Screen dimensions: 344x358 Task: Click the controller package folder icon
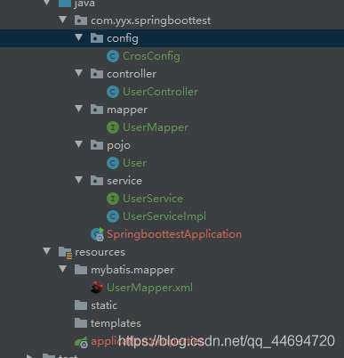pyautogui.click(x=97, y=74)
